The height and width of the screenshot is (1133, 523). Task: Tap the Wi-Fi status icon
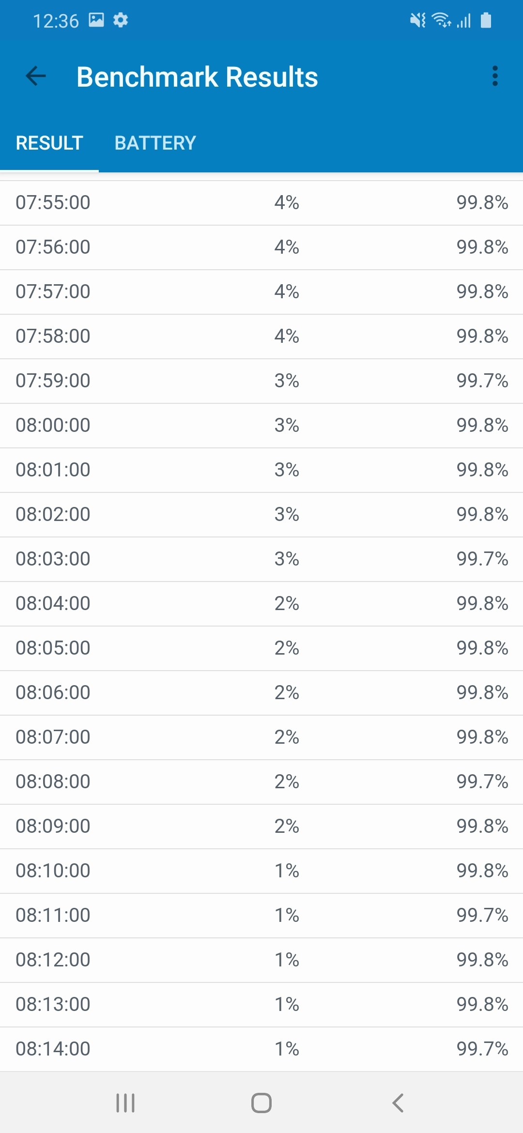tap(442, 20)
